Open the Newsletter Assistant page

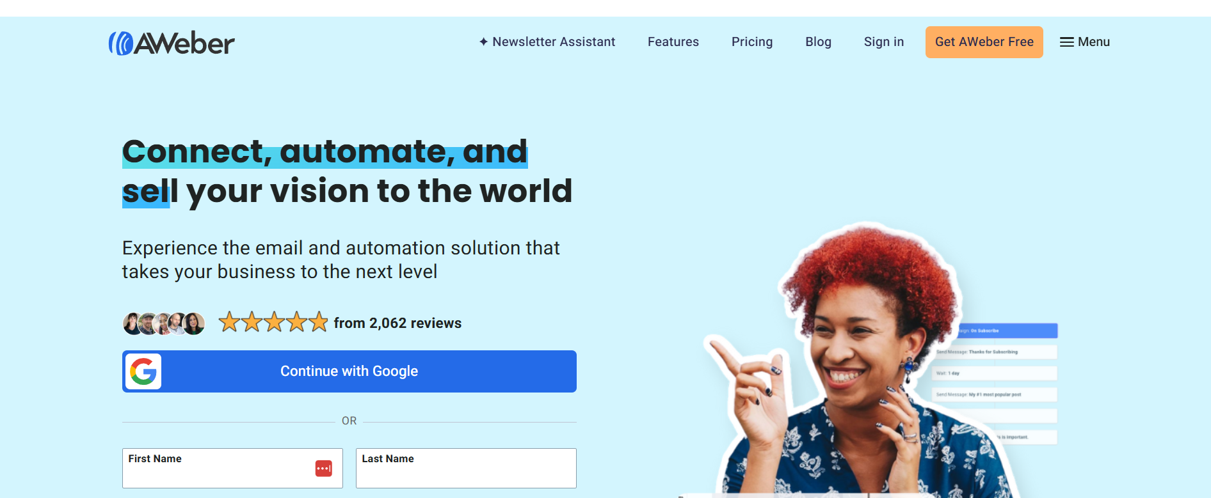pos(547,42)
